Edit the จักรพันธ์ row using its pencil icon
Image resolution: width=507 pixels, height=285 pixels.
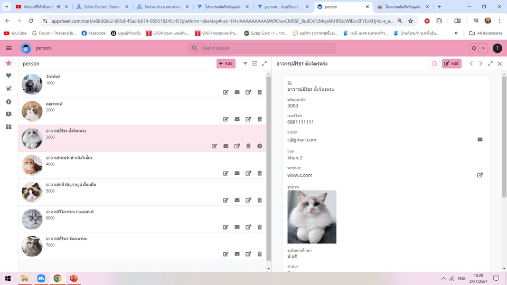226,92
